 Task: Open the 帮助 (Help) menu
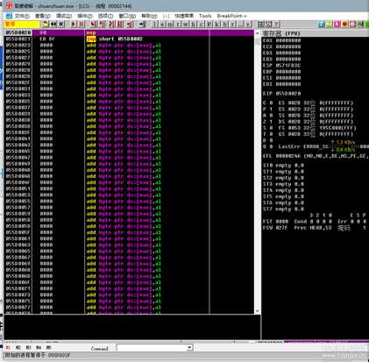coord(149,16)
